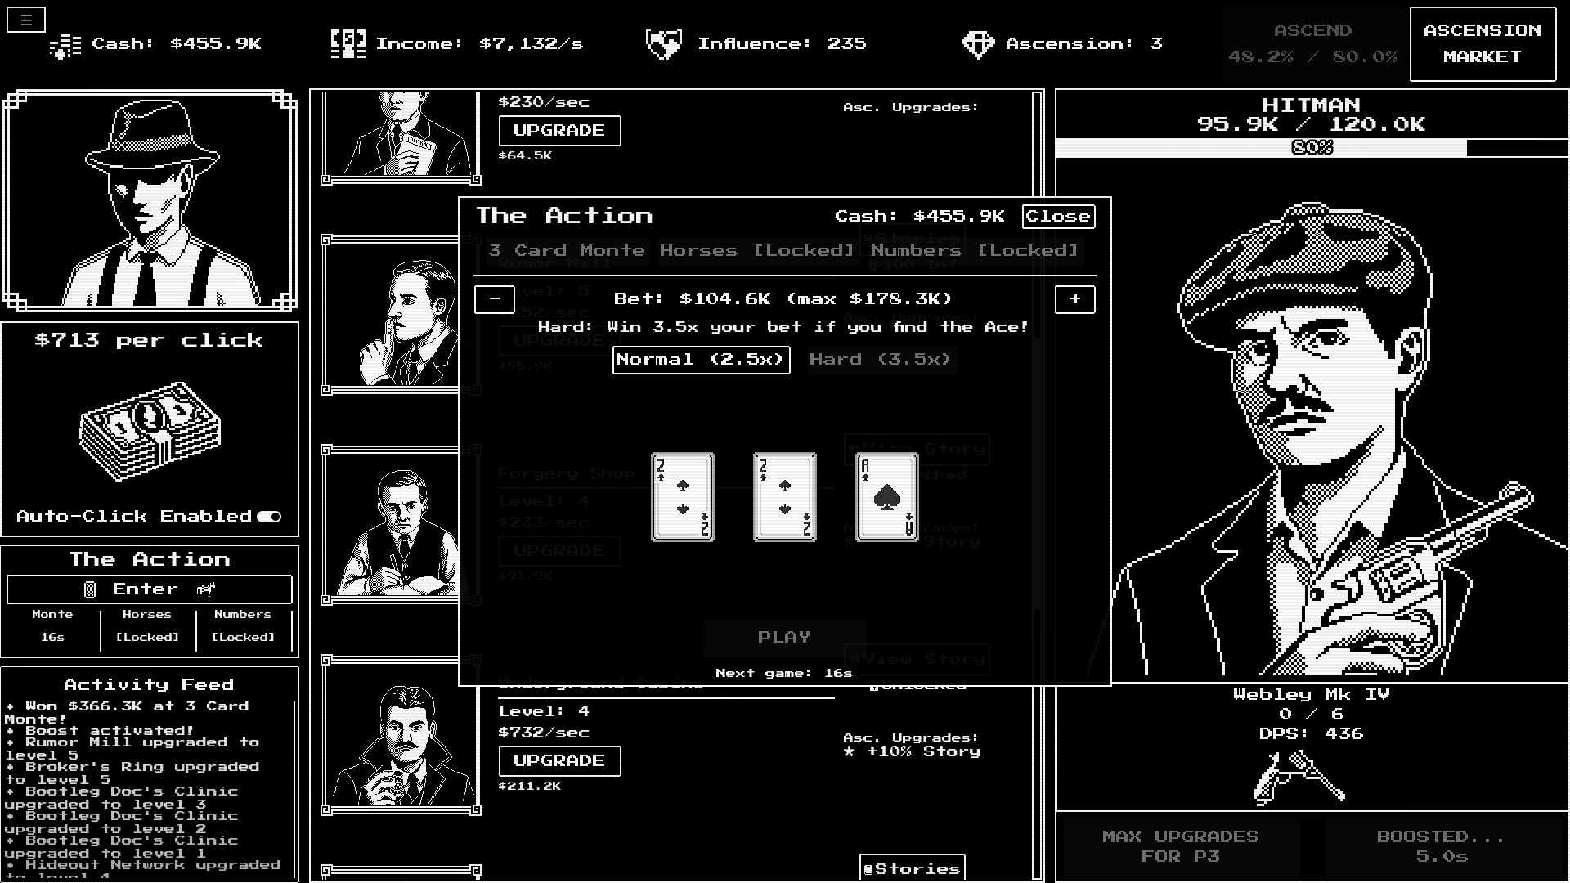The height and width of the screenshot is (883, 1570).
Task: Click the crossed pistols weapon icon
Action: coord(1299,777)
